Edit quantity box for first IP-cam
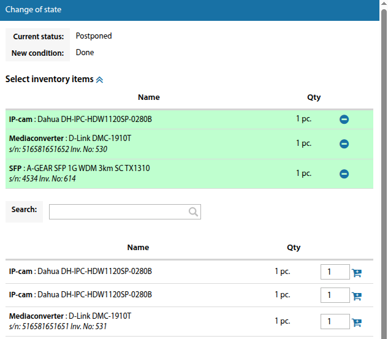388x339 pixels. [x=335, y=272]
